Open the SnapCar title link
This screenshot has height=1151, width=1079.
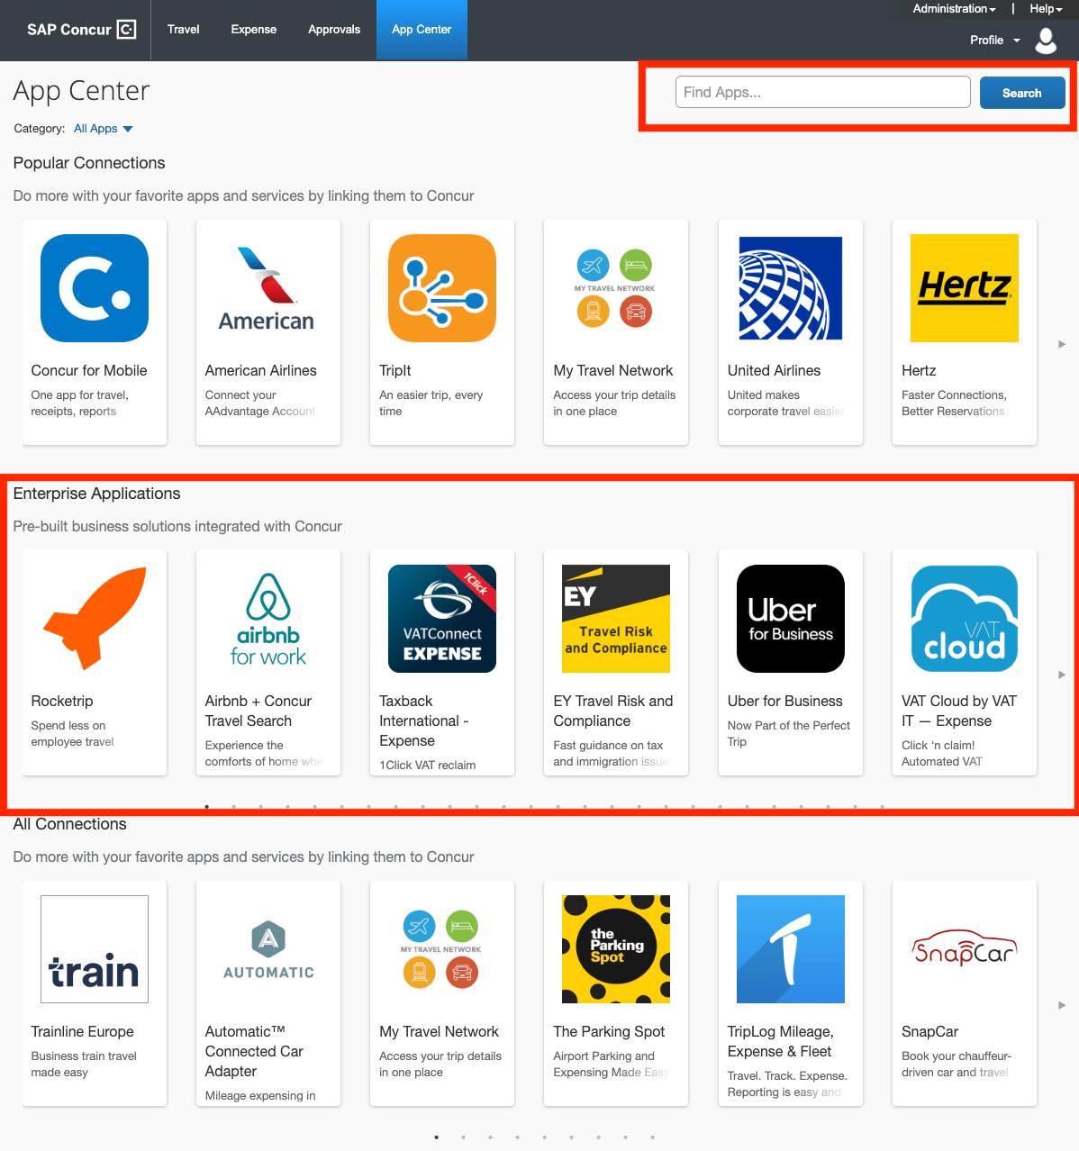tap(930, 1032)
